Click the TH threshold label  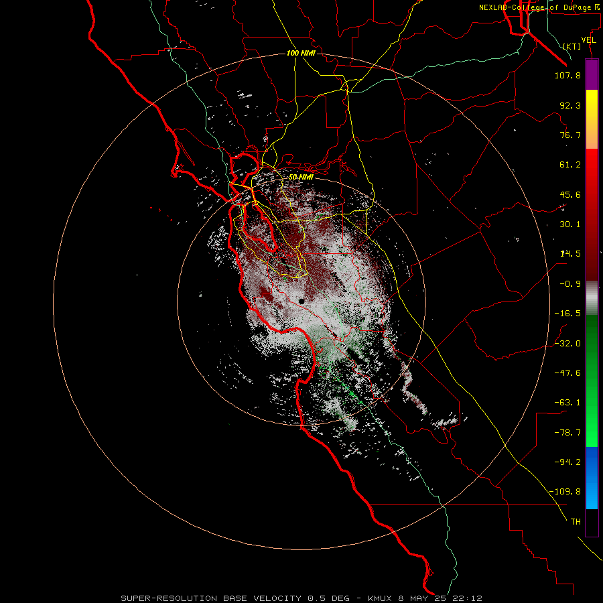click(x=576, y=522)
